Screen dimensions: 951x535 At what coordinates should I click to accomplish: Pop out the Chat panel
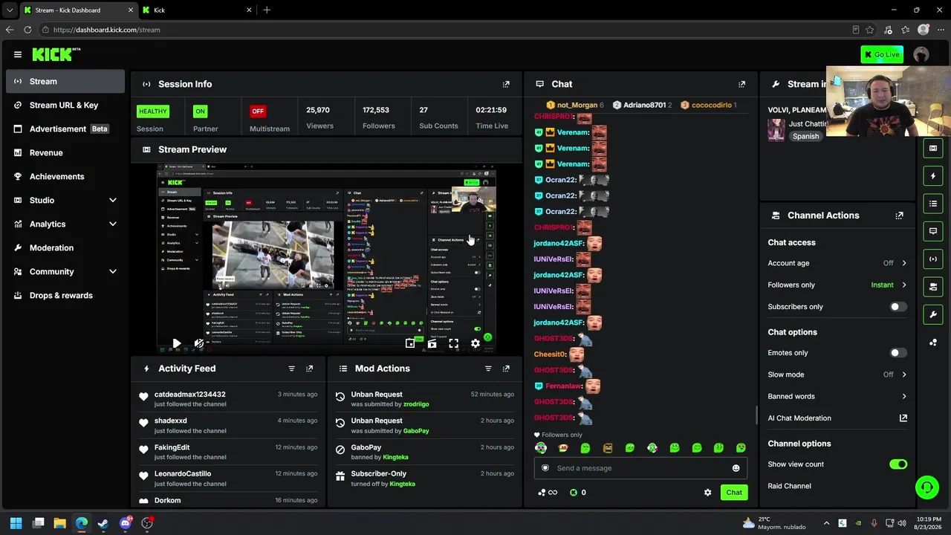pos(741,84)
